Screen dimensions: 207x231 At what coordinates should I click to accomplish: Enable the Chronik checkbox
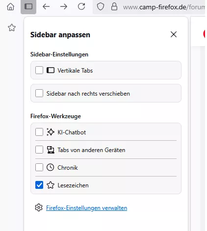coord(39,167)
